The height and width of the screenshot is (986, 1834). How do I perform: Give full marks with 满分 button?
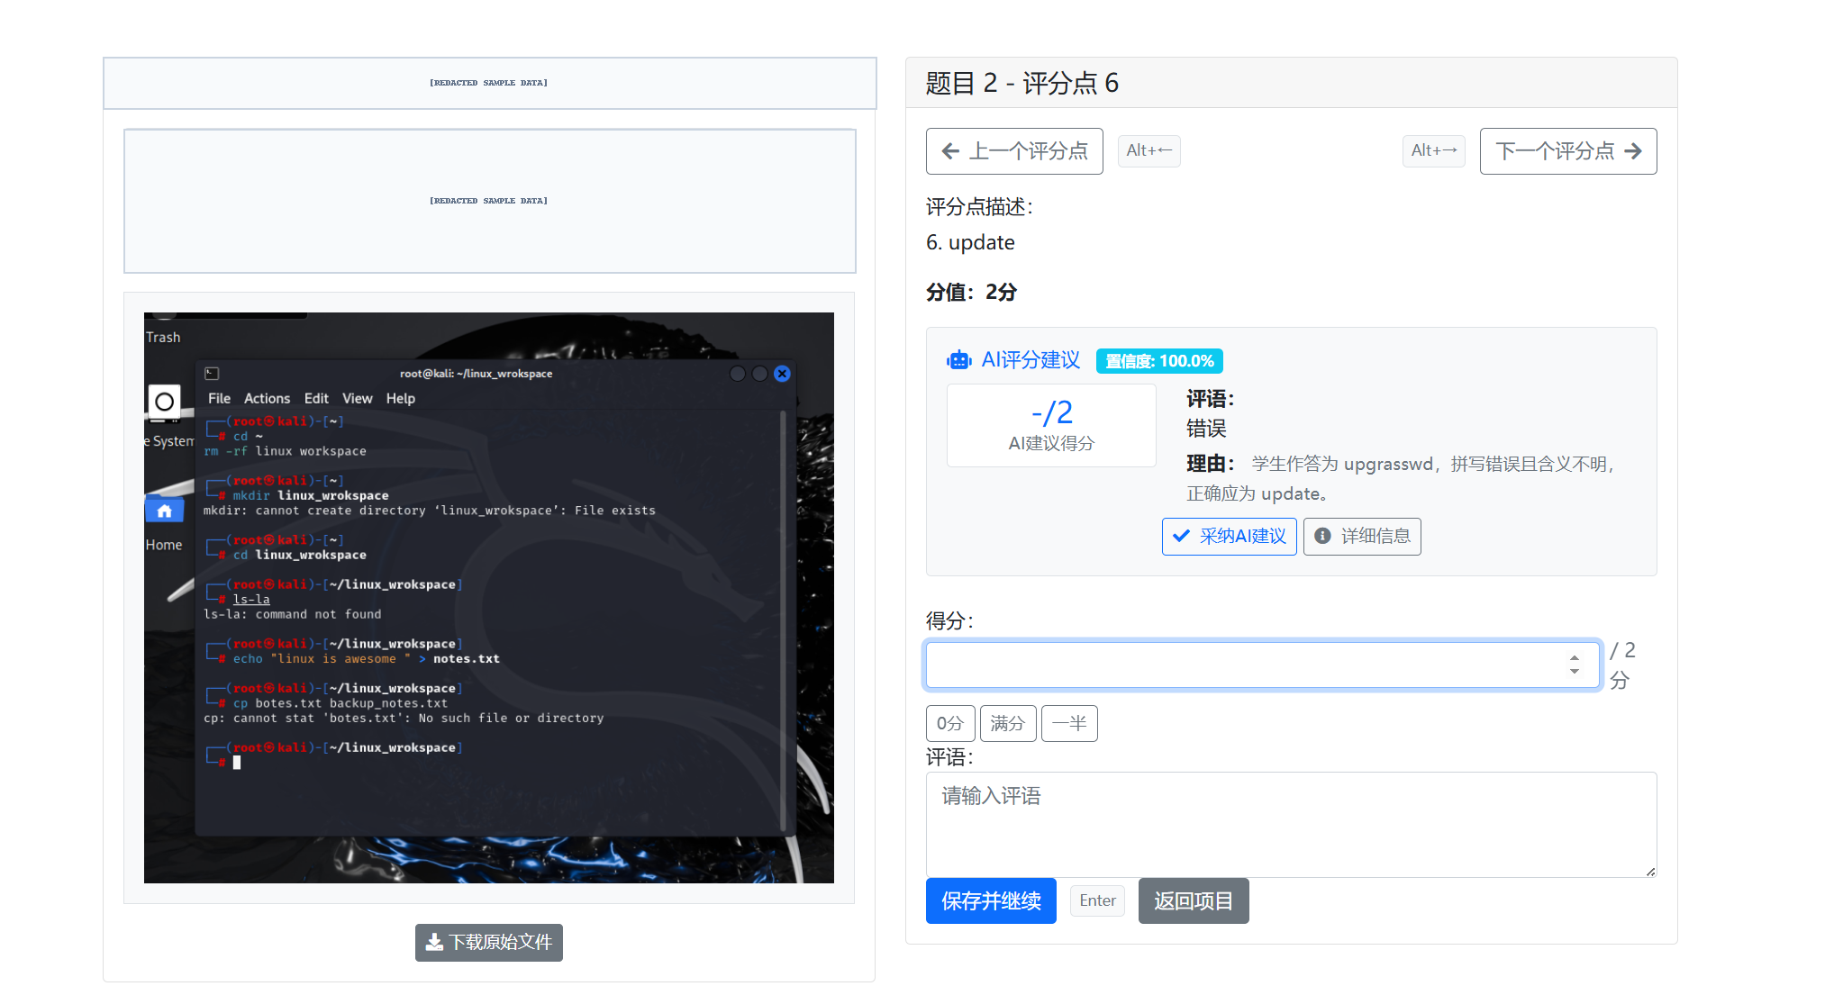[x=1008, y=723]
